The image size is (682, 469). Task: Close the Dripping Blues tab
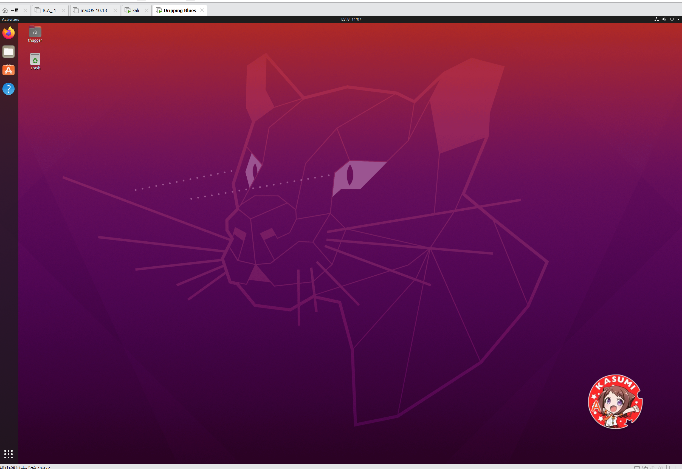coord(202,10)
